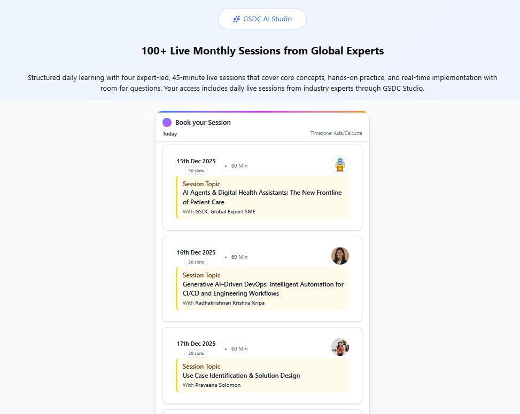The image size is (520, 414).
Task: Click the 17th Dec session presenter photo
Action: click(x=340, y=347)
